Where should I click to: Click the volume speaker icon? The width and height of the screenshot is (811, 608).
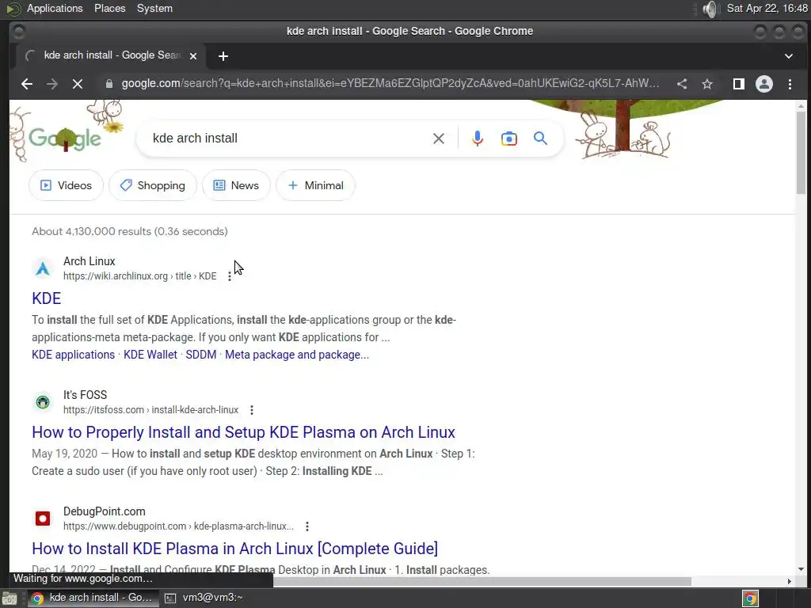[x=710, y=9]
